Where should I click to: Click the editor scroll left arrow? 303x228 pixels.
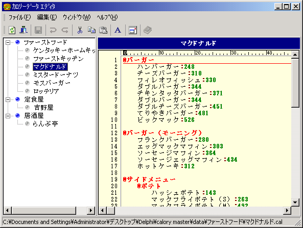pyautogui.click(x=103, y=210)
